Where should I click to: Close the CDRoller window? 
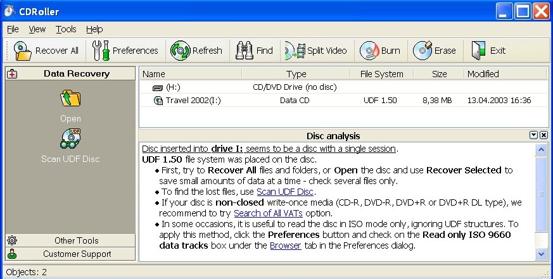point(541,11)
